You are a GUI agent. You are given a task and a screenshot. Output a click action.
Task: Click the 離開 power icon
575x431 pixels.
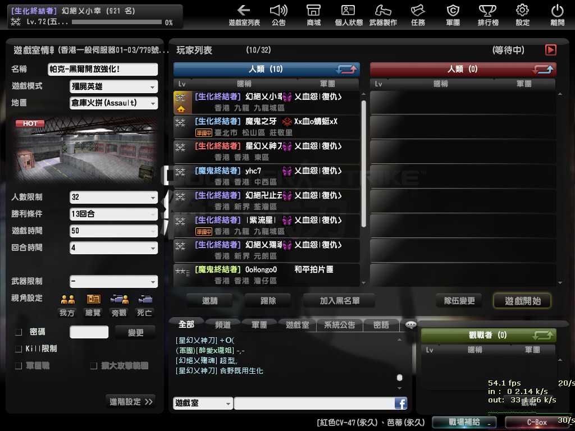pos(558,15)
